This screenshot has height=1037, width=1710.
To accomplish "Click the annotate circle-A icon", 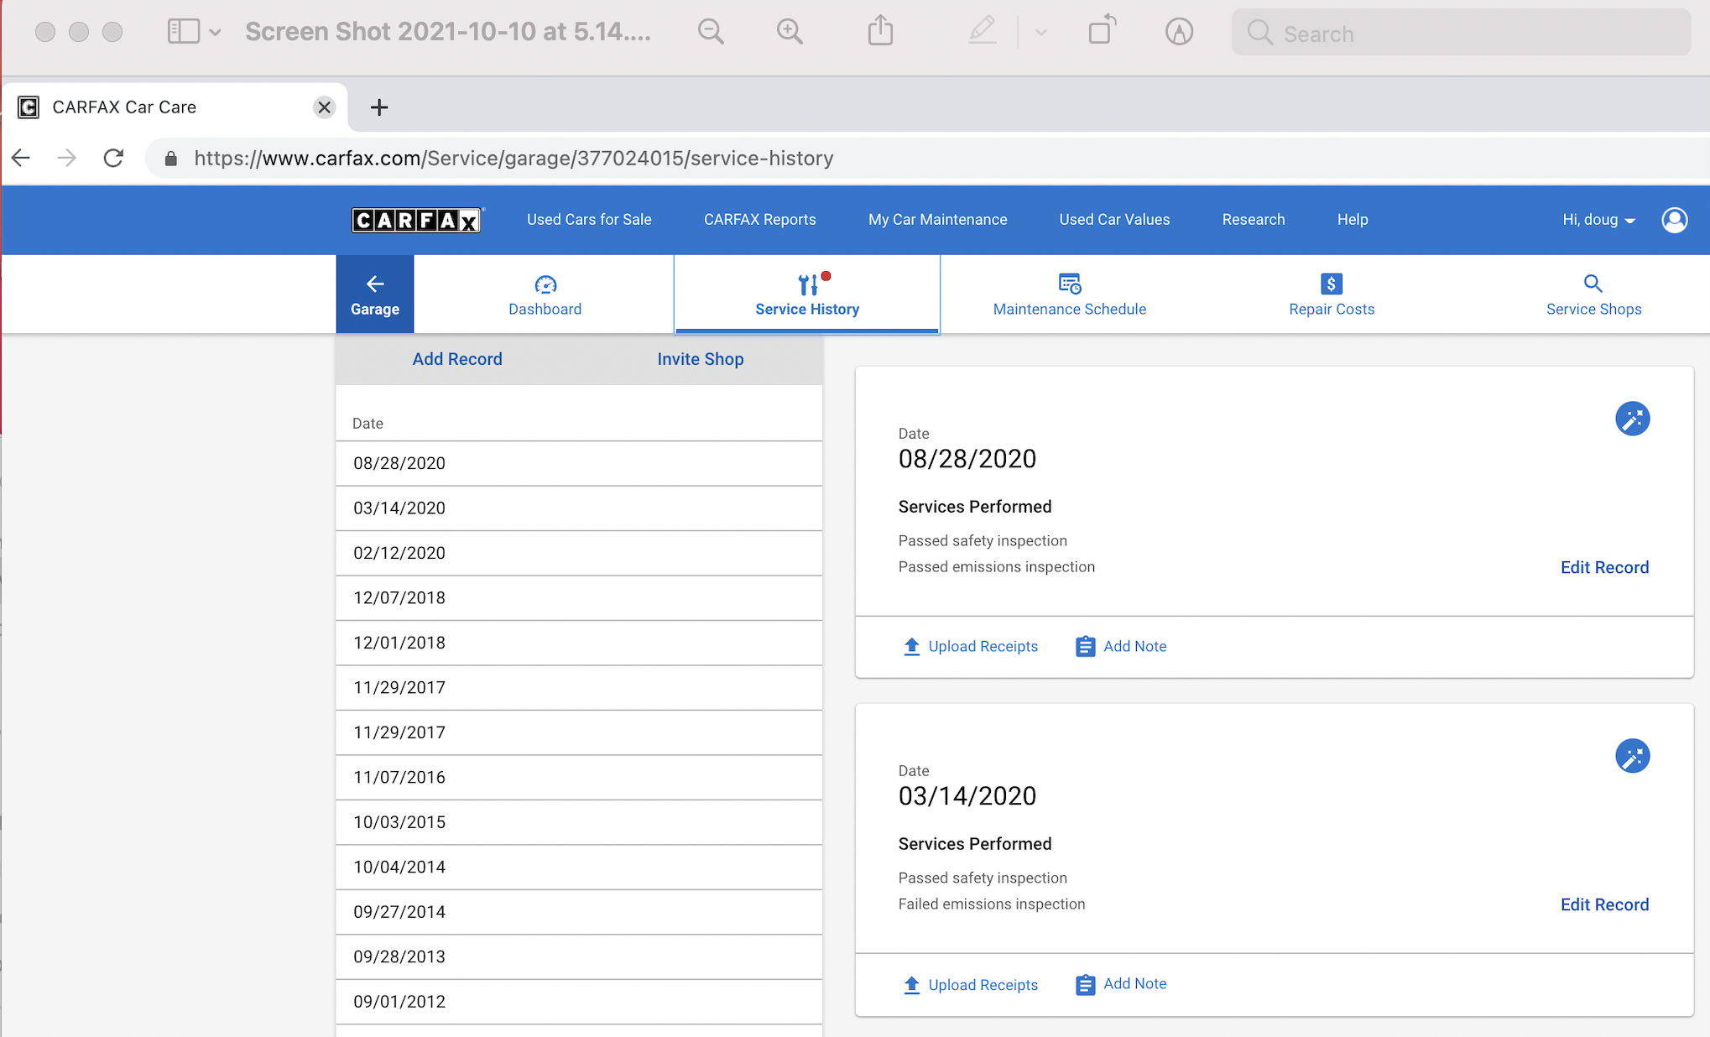I will (1179, 32).
